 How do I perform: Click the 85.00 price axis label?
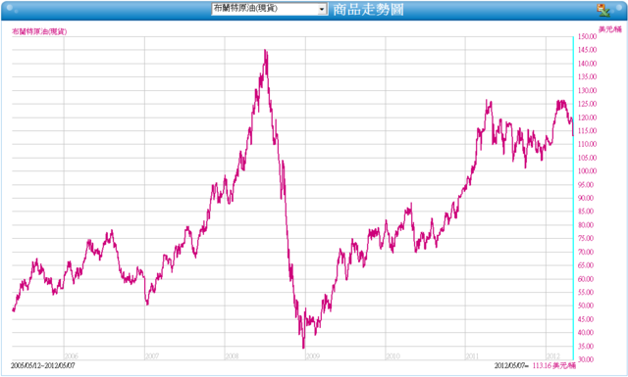(x=585, y=212)
